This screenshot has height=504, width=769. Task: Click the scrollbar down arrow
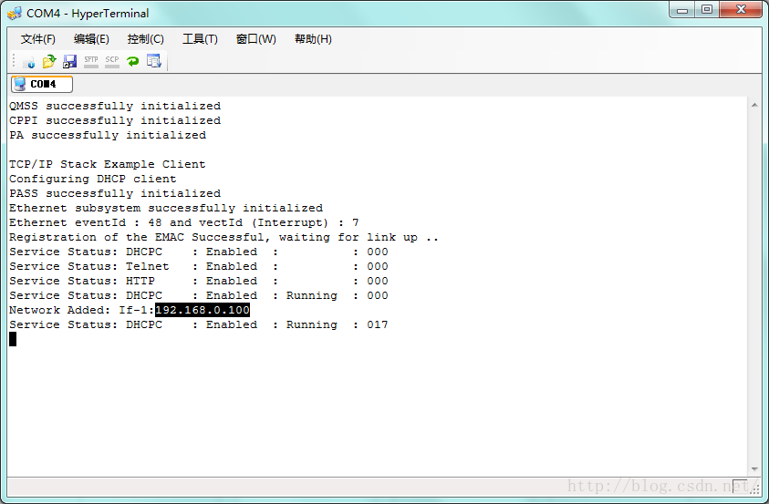pyautogui.click(x=754, y=469)
